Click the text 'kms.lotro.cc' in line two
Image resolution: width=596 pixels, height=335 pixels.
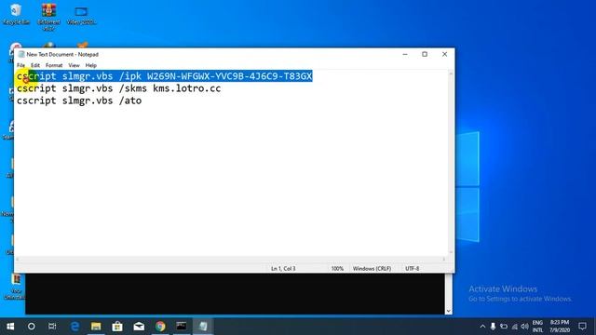186,88
